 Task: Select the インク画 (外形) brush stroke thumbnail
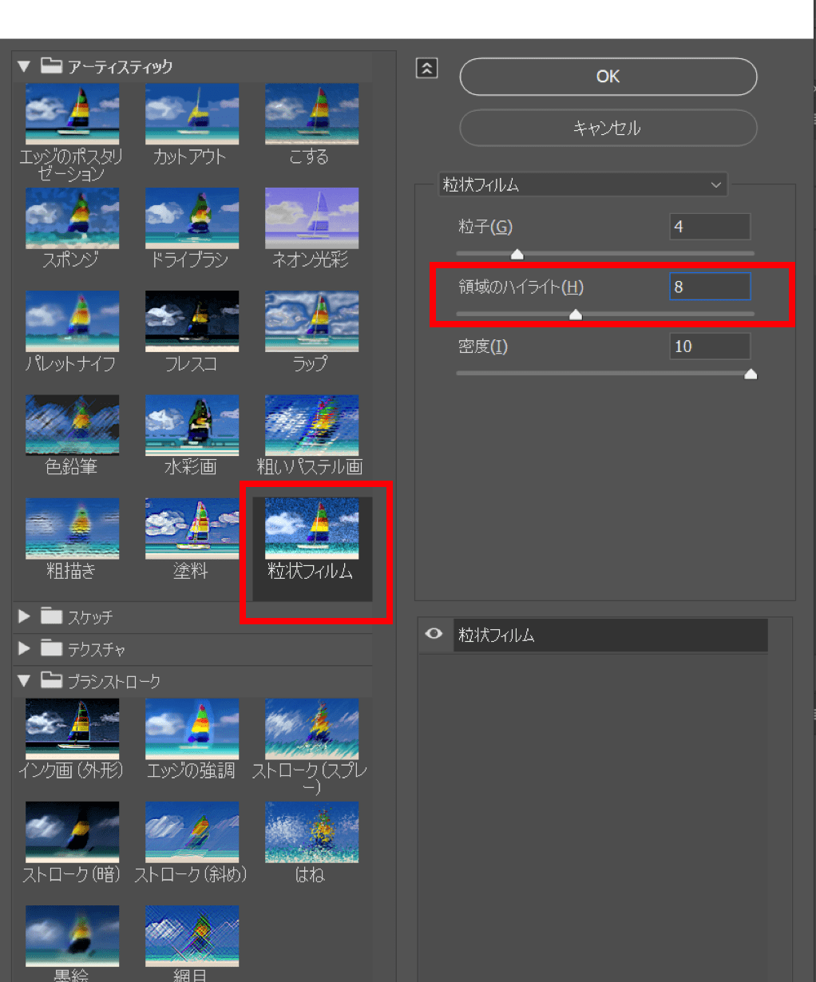(72, 728)
